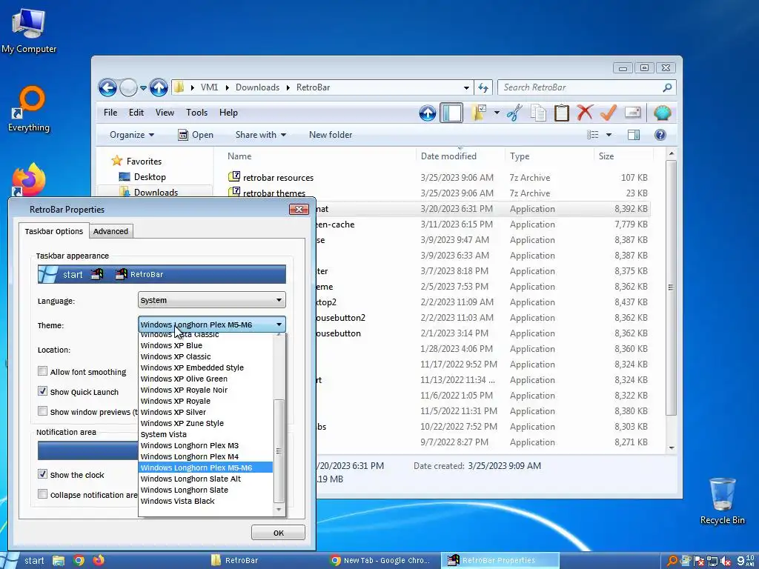
Task: Click the muted volume tray icon
Action: 725,561
